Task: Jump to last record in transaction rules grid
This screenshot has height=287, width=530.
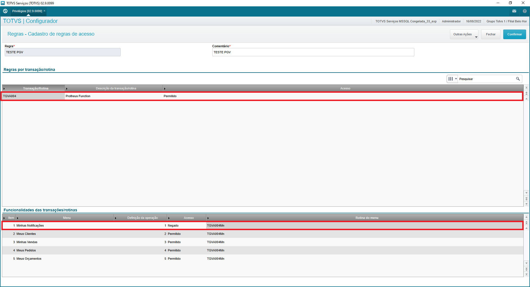Action: click(526, 204)
